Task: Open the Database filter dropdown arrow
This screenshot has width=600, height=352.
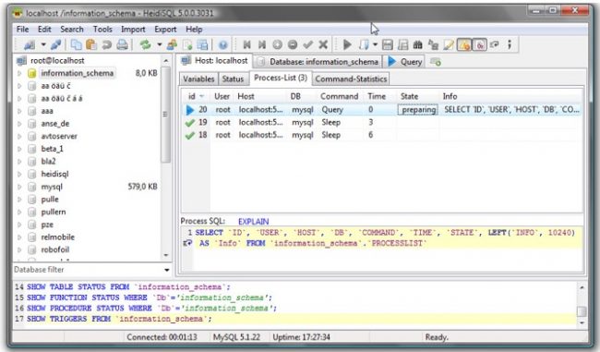Action: pyautogui.click(x=167, y=270)
